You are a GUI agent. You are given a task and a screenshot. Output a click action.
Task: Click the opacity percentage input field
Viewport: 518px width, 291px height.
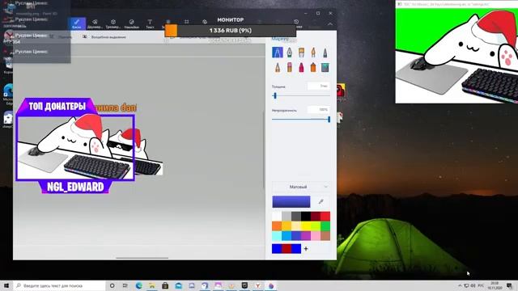[318, 110]
